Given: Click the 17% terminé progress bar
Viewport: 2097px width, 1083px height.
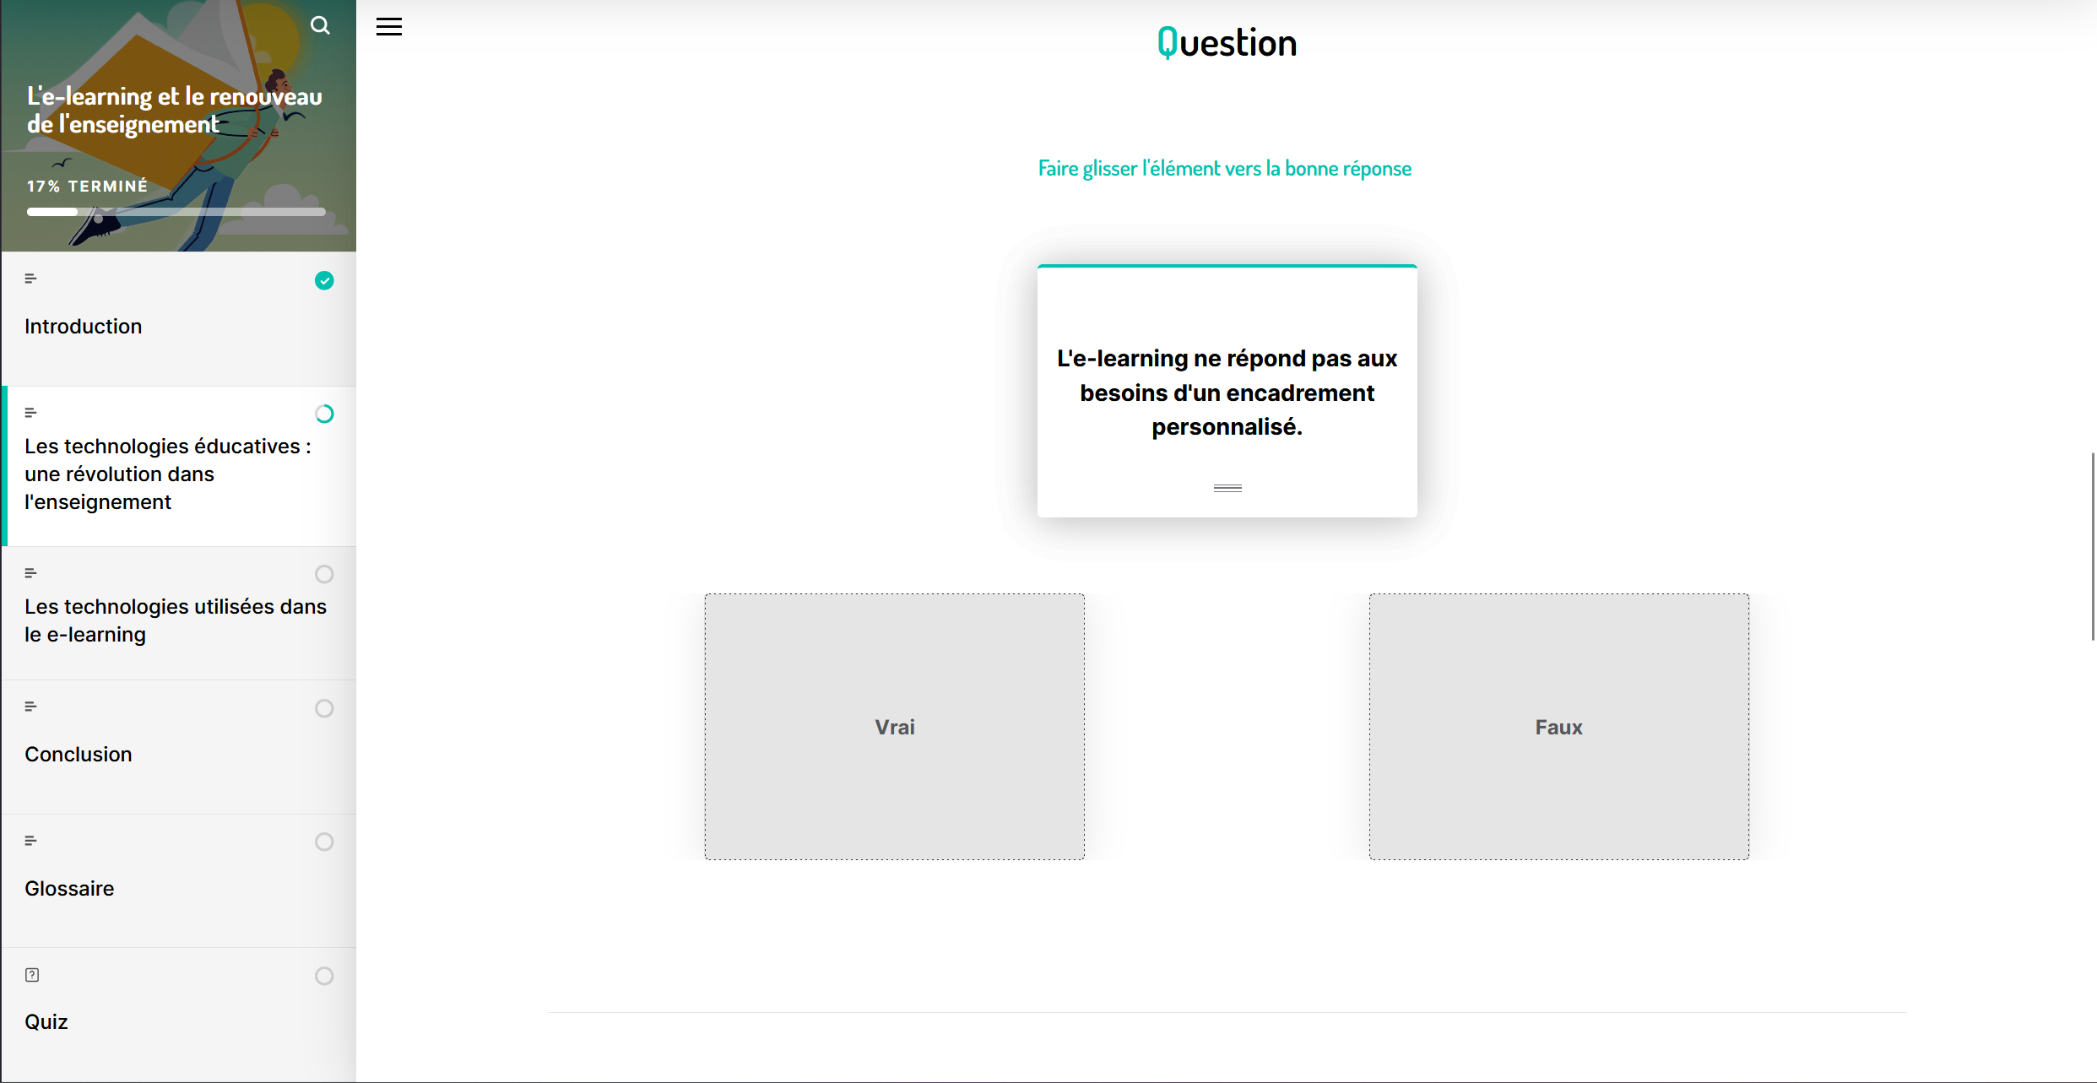Looking at the screenshot, I should tap(176, 212).
